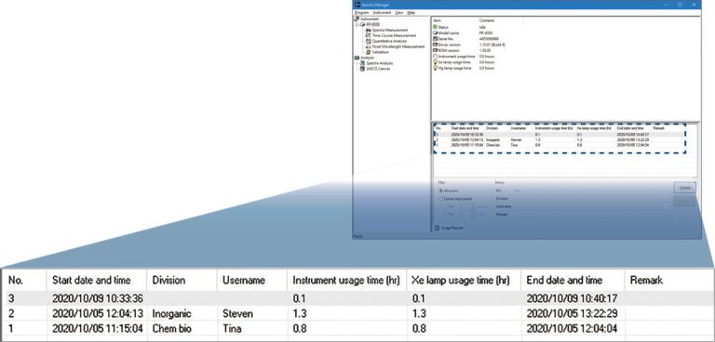Select the All events filter radio button
Screen dimensions: 715x342
(441, 191)
